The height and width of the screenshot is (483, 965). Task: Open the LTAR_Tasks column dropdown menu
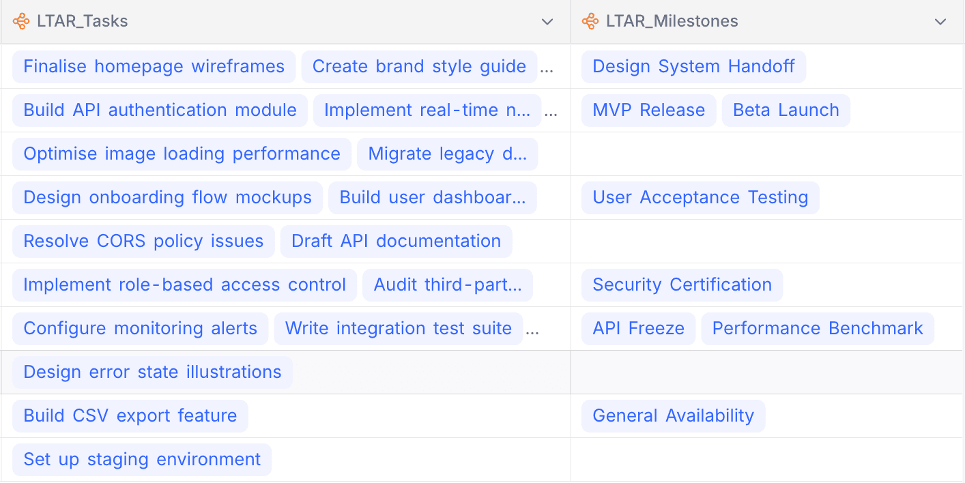click(547, 22)
